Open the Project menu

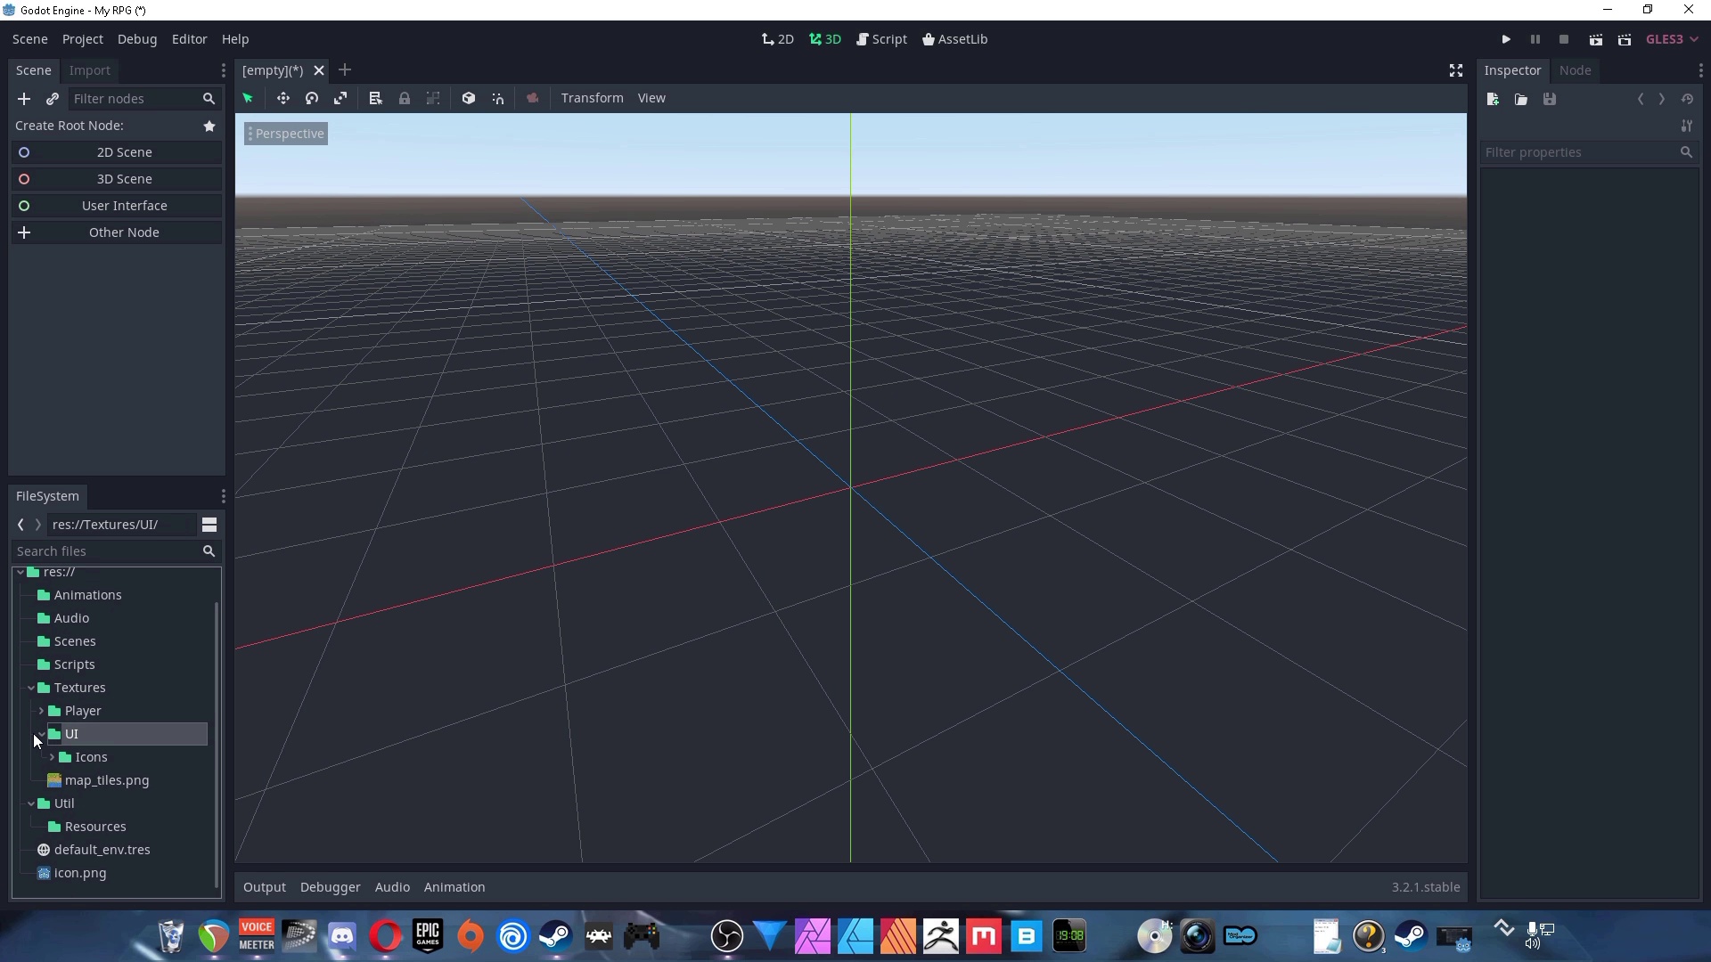pyautogui.click(x=82, y=39)
